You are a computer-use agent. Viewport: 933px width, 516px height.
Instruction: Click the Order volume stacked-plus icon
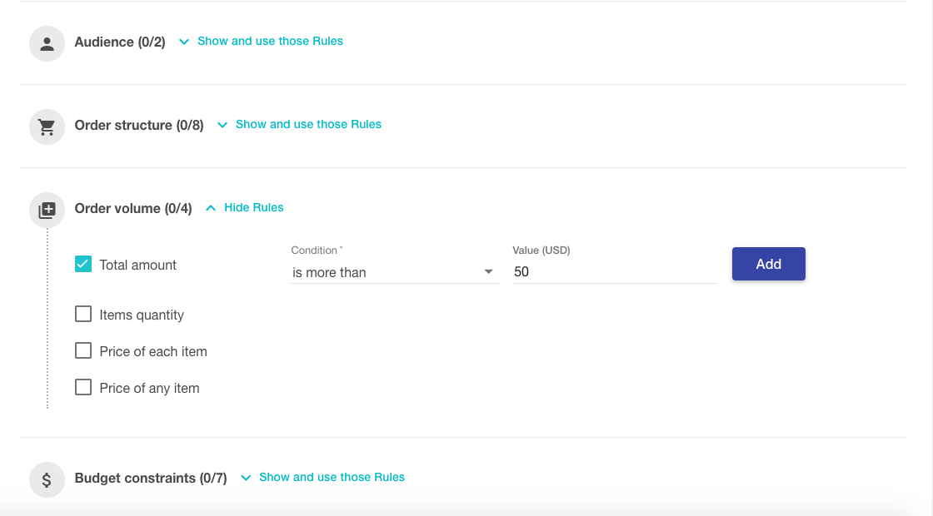[x=47, y=210]
